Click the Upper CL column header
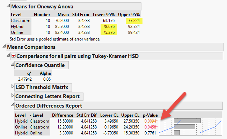Viewport: 227px width, 139px height. [x=130, y=115]
